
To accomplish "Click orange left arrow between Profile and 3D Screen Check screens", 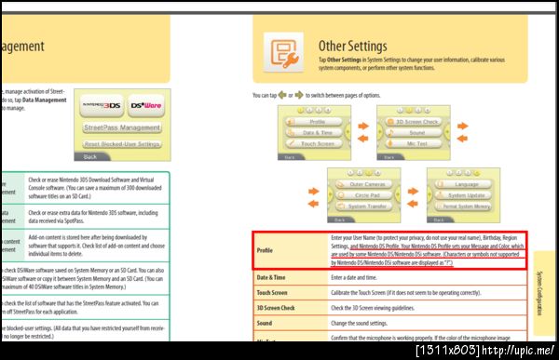I will coord(363,139).
